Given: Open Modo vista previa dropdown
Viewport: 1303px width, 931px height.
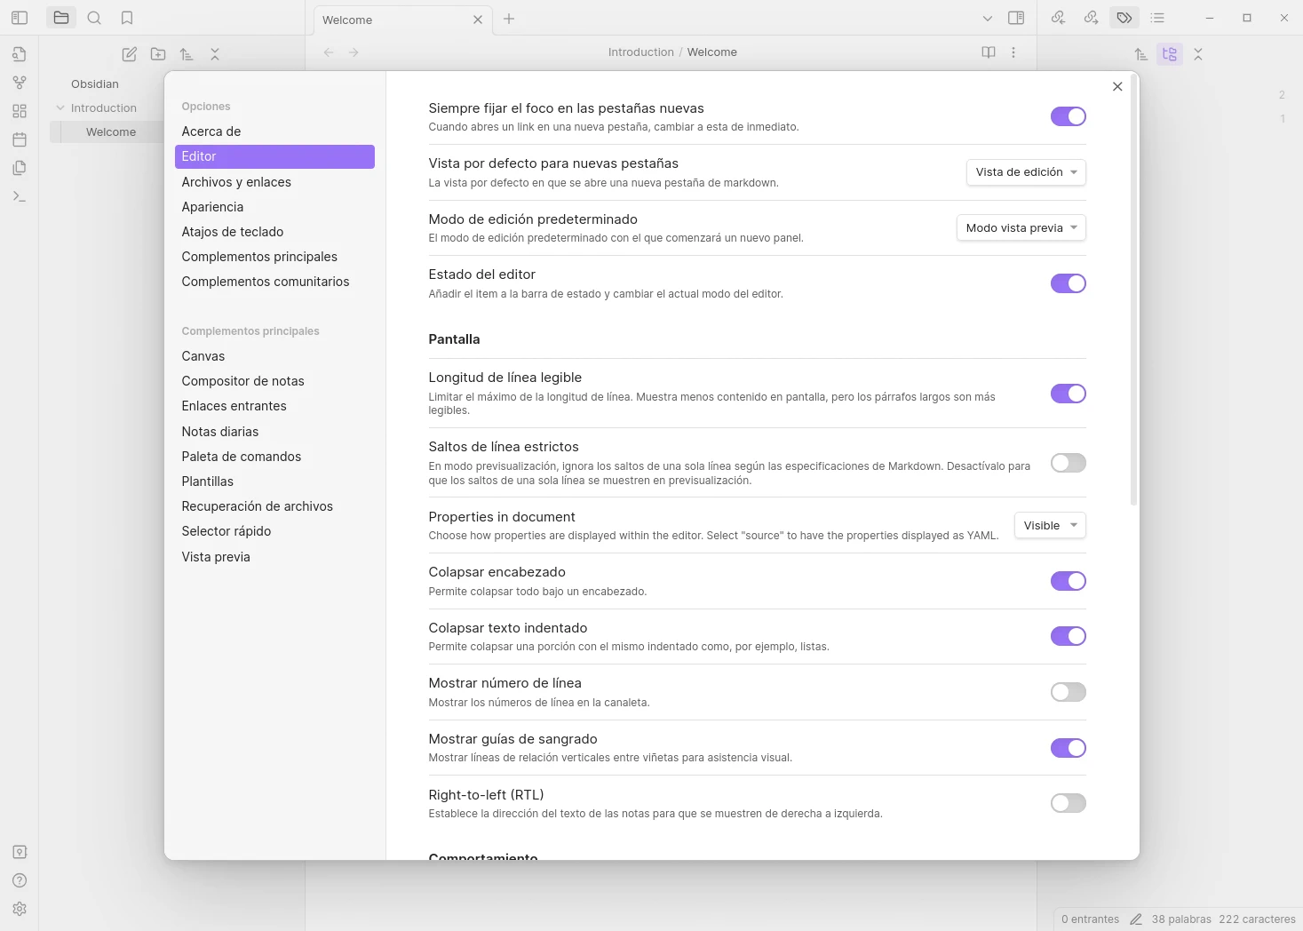Looking at the screenshot, I should pos(1021,228).
